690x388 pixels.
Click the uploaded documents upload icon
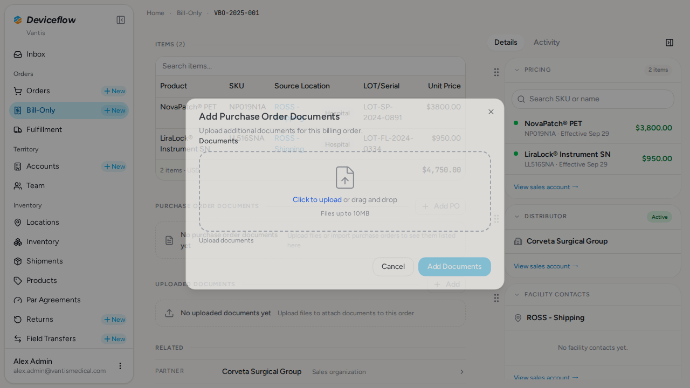click(169, 313)
